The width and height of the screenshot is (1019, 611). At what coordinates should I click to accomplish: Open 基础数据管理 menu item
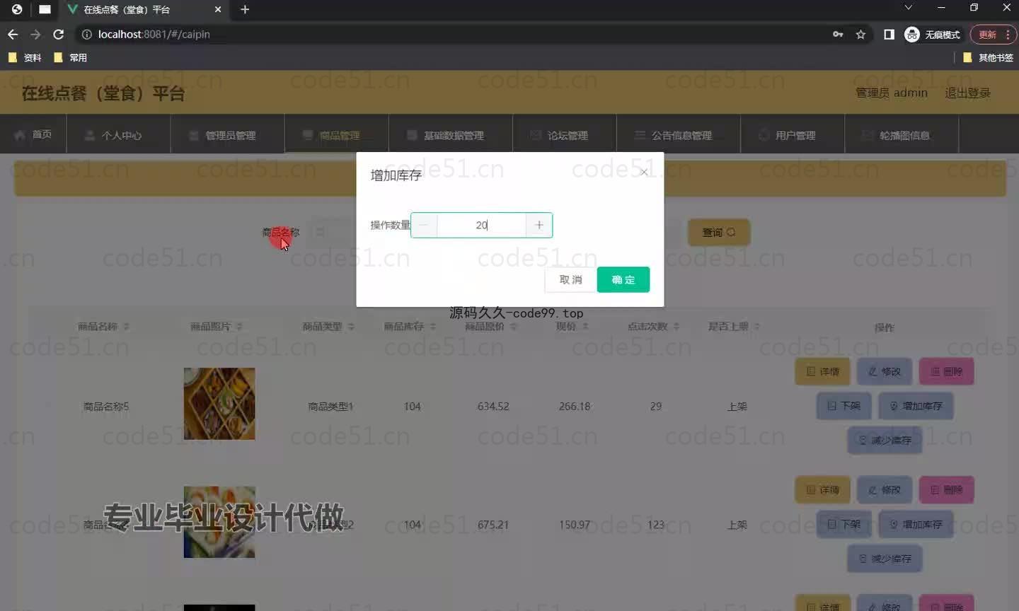coord(451,134)
